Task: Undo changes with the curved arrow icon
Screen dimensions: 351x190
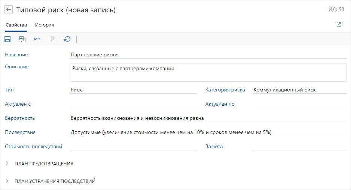Action: pyautogui.click(x=37, y=39)
